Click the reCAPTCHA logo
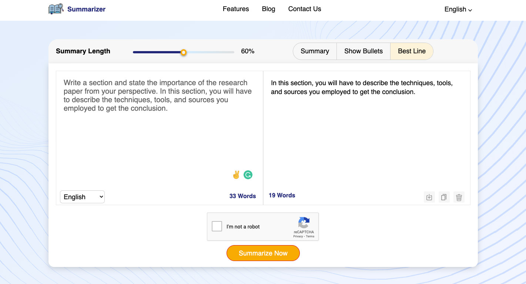526x284 pixels. pos(304,223)
